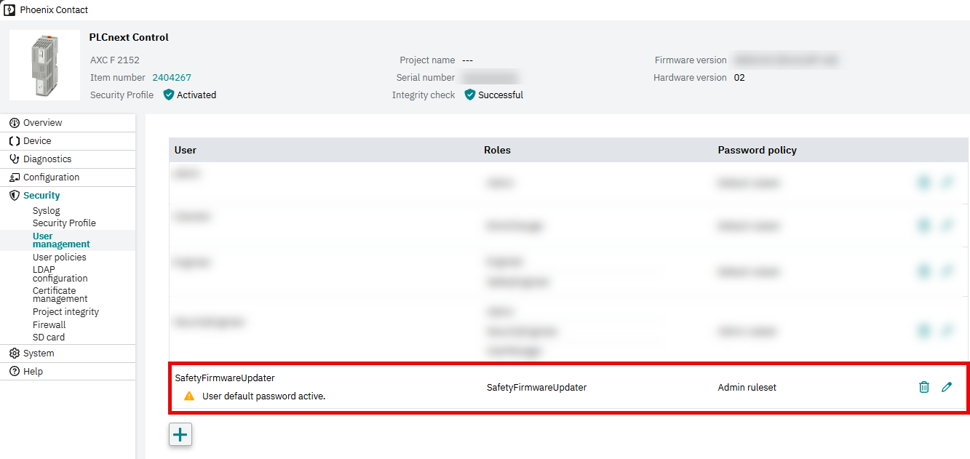Image resolution: width=970 pixels, height=459 pixels.
Task: Click the hardware version value 02
Action: (739, 77)
